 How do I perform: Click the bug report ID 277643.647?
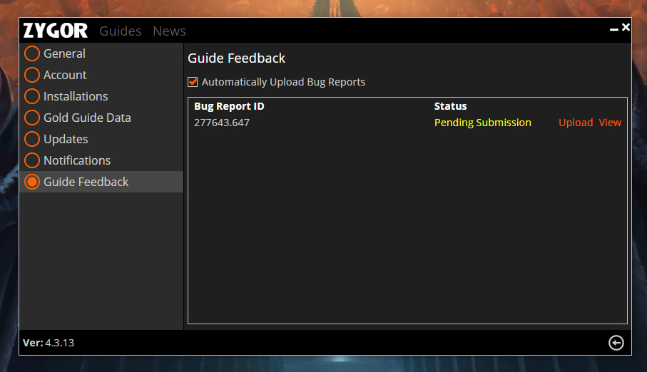(x=222, y=123)
